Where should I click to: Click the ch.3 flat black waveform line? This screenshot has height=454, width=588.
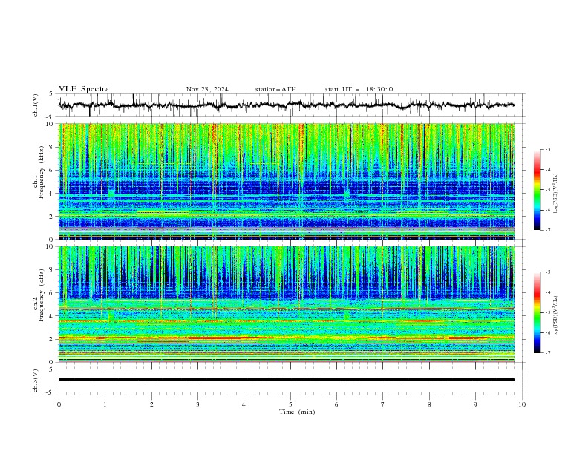pyautogui.click(x=287, y=380)
